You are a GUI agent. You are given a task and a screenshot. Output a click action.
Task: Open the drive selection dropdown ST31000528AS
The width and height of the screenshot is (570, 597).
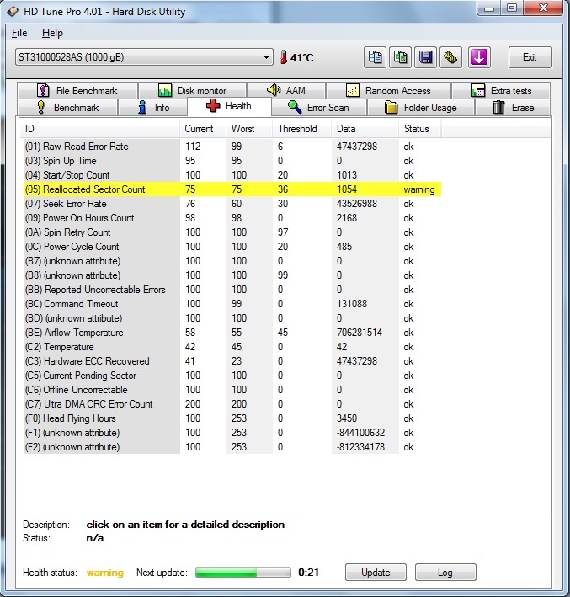(x=144, y=57)
